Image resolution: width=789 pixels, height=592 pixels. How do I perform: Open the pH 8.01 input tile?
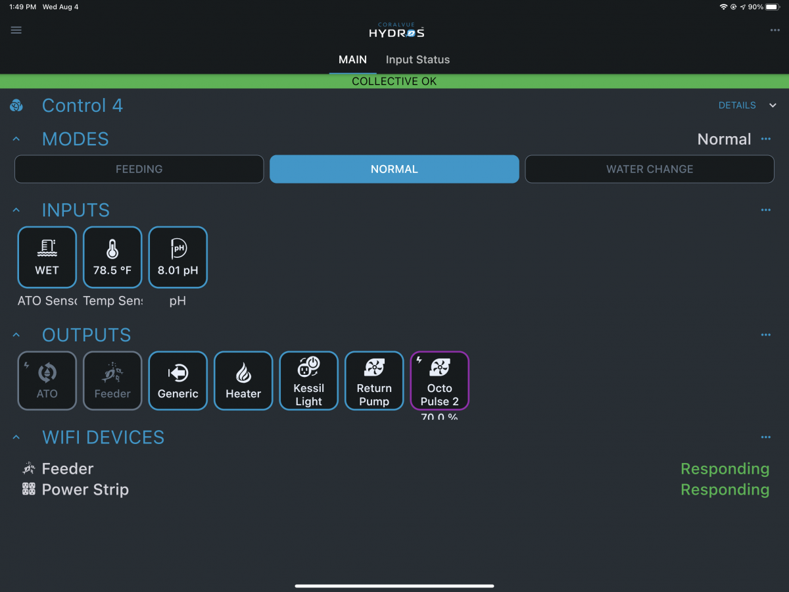tap(178, 257)
